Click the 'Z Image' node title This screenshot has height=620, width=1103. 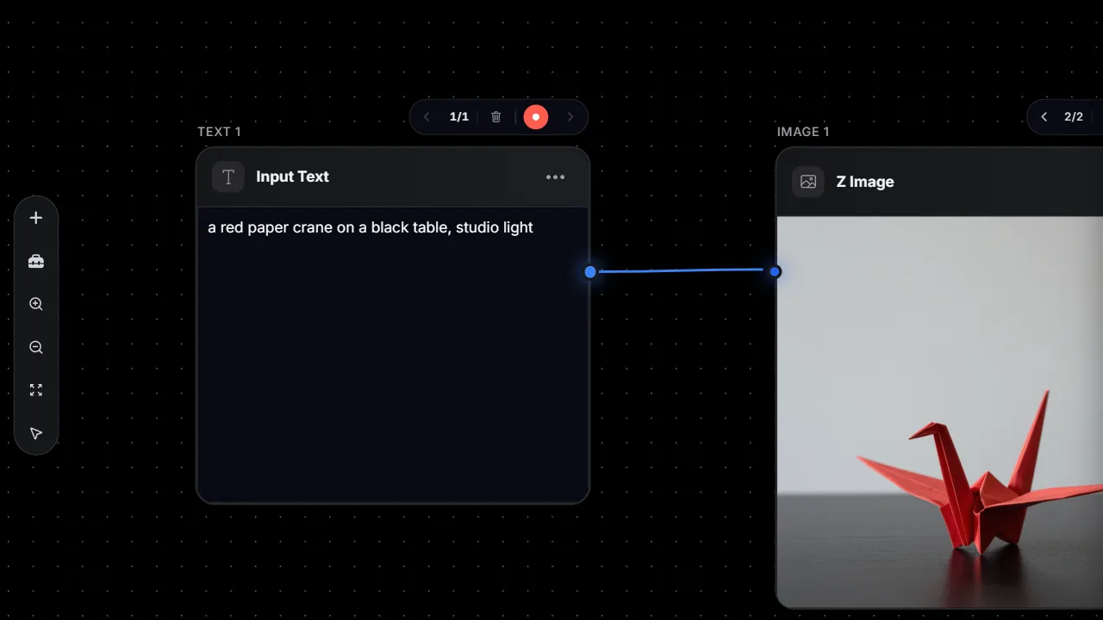865,182
